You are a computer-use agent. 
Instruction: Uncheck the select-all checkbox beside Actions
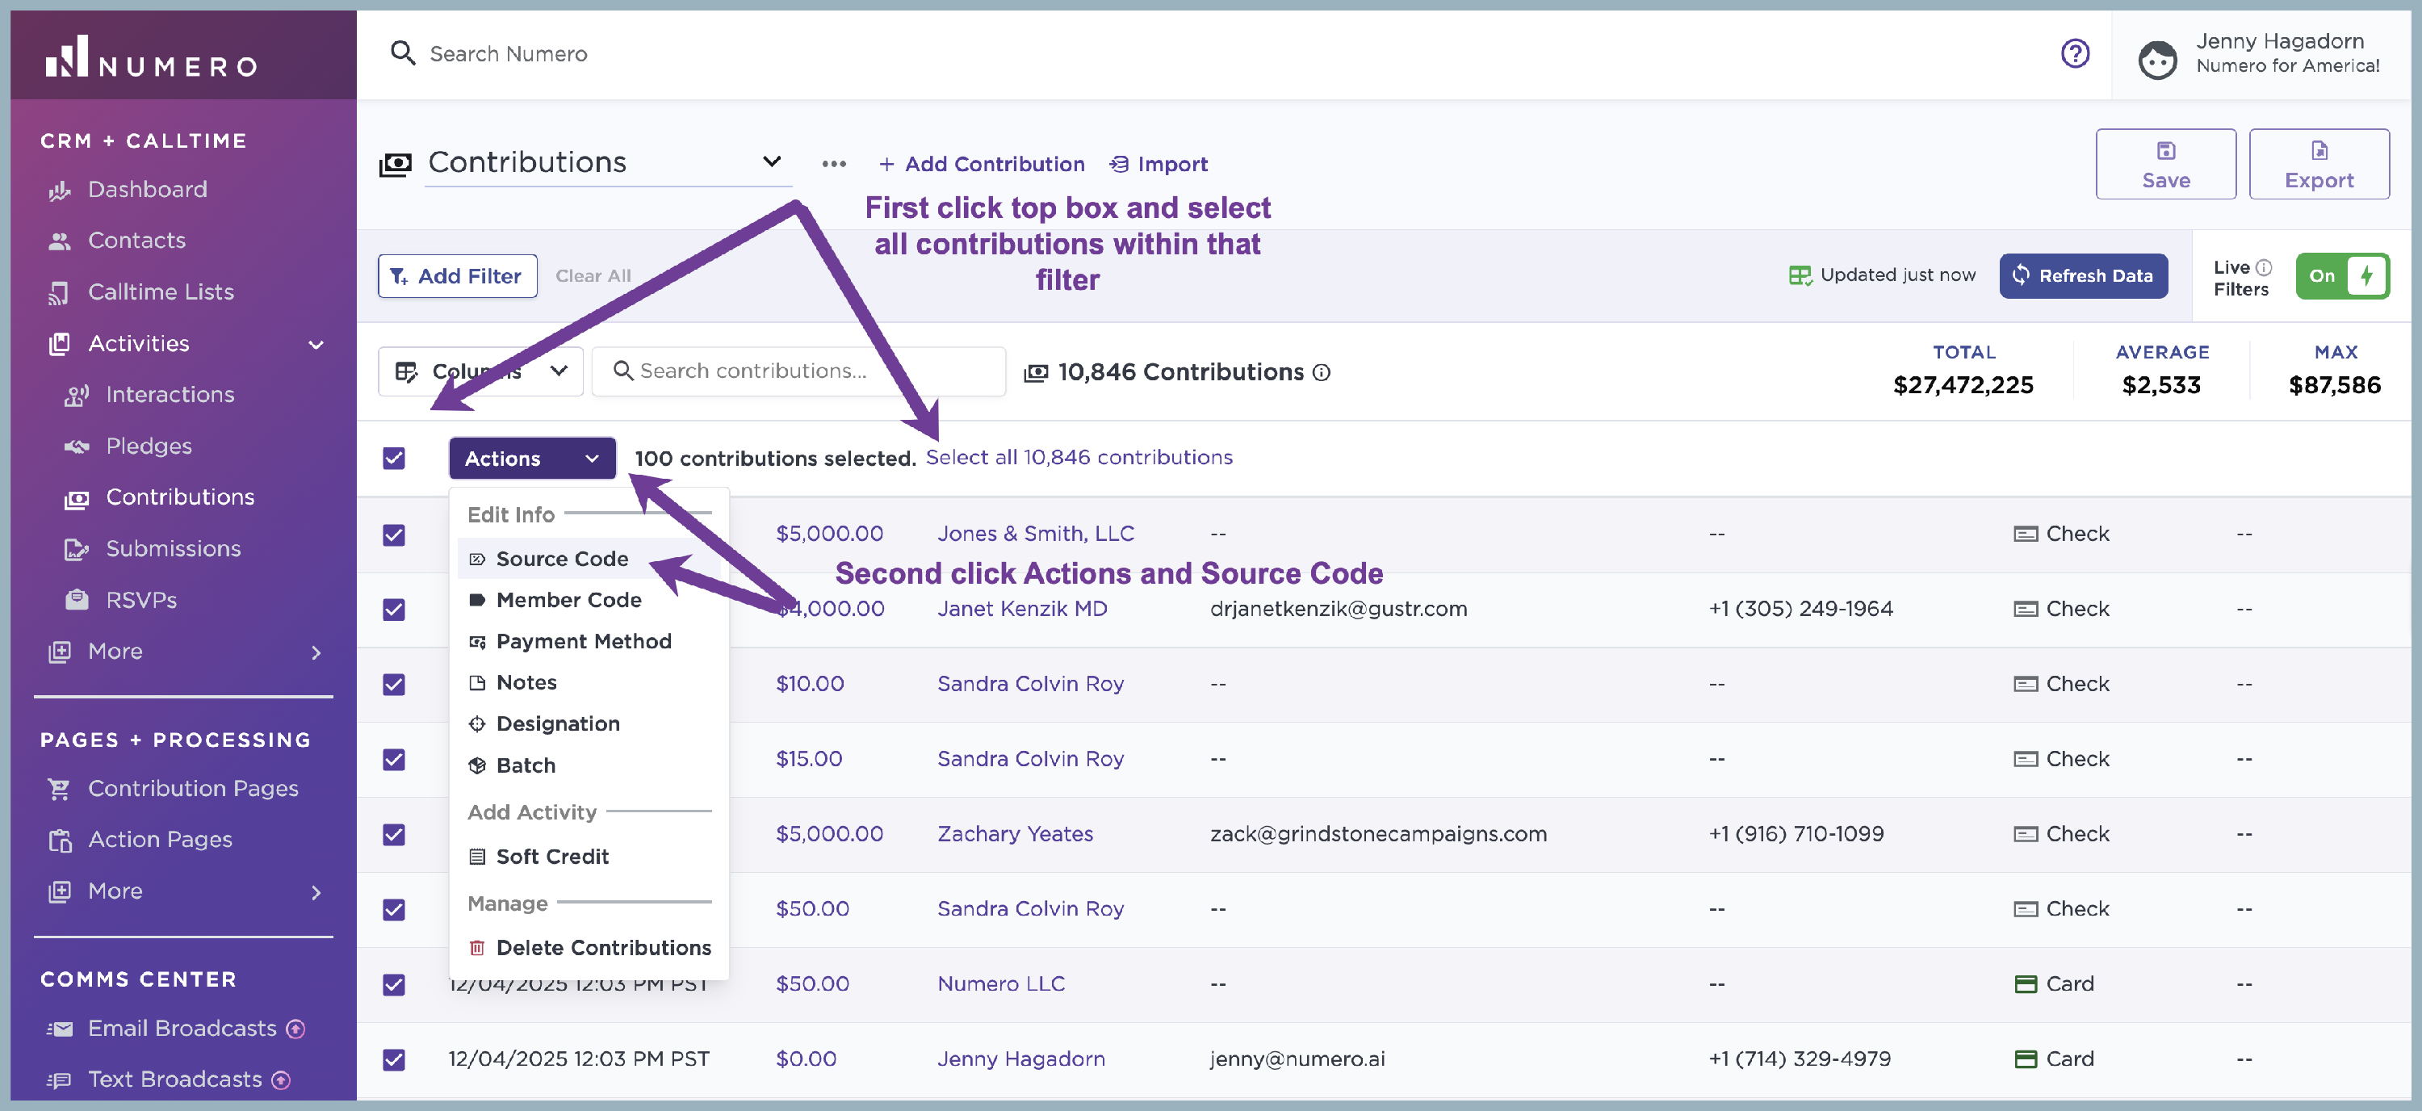coord(394,459)
